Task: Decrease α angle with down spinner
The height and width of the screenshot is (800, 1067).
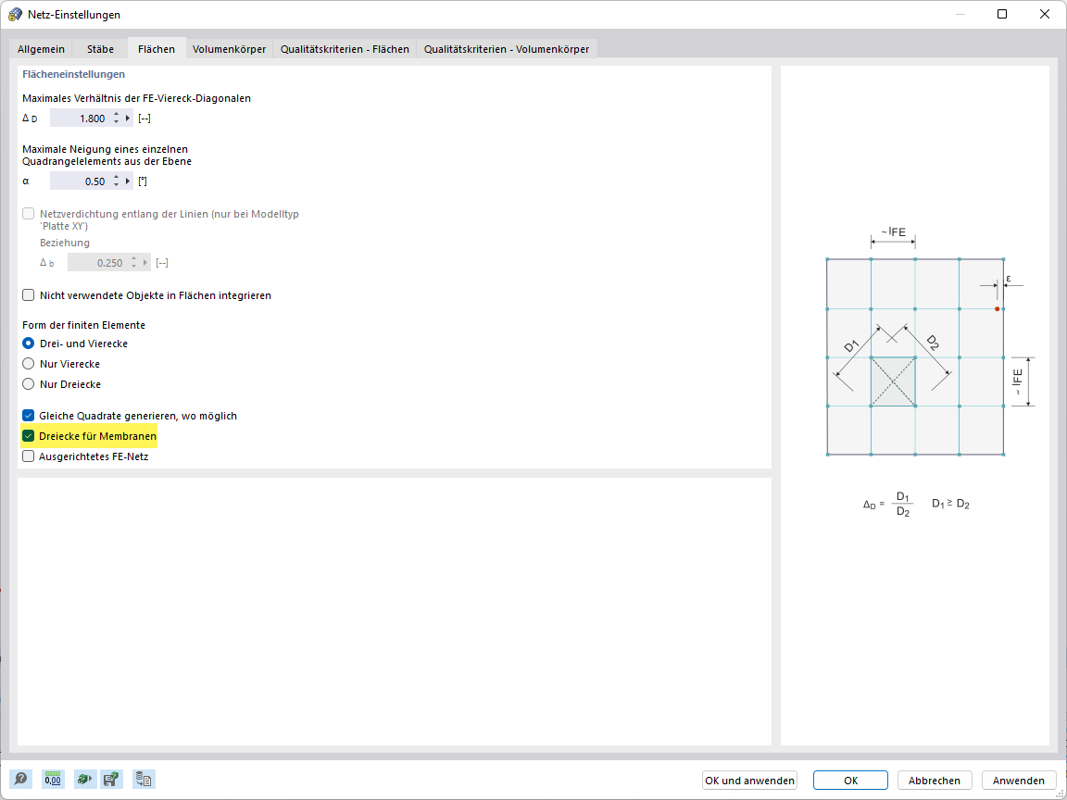Action: coord(117,186)
